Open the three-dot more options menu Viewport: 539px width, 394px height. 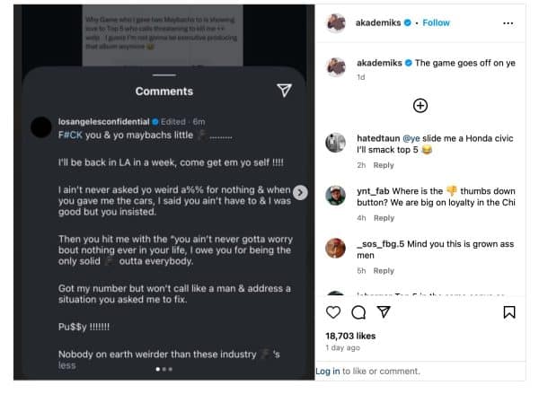pyautogui.click(x=508, y=22)
